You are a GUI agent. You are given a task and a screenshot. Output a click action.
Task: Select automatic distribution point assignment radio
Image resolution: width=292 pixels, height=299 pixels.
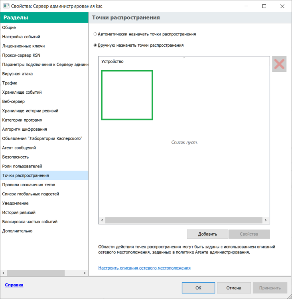point(95,34)
